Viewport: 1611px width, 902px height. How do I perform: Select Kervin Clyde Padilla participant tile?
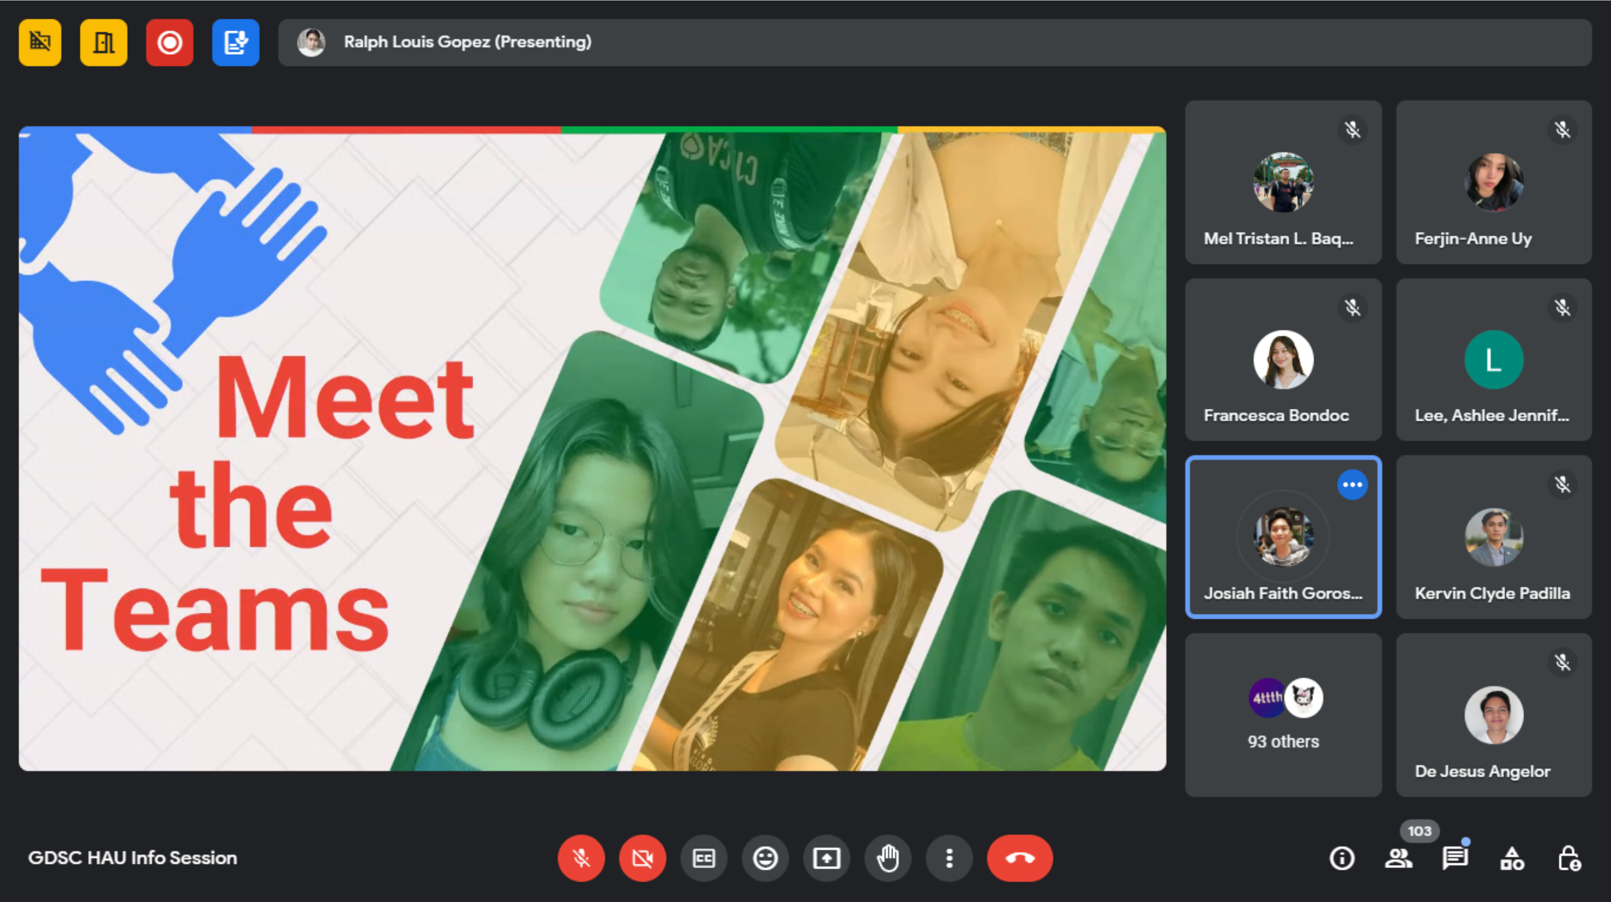(x=1494, y=537)
